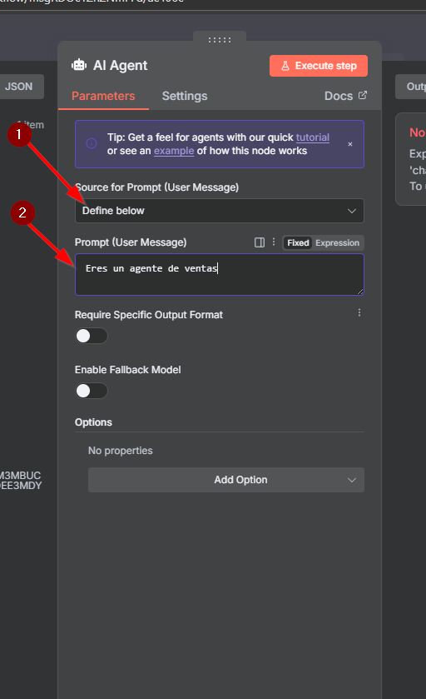This screenshot has width=426, height=699.
Task: Open Docs external link icon
Action: (x=363, y=95)
